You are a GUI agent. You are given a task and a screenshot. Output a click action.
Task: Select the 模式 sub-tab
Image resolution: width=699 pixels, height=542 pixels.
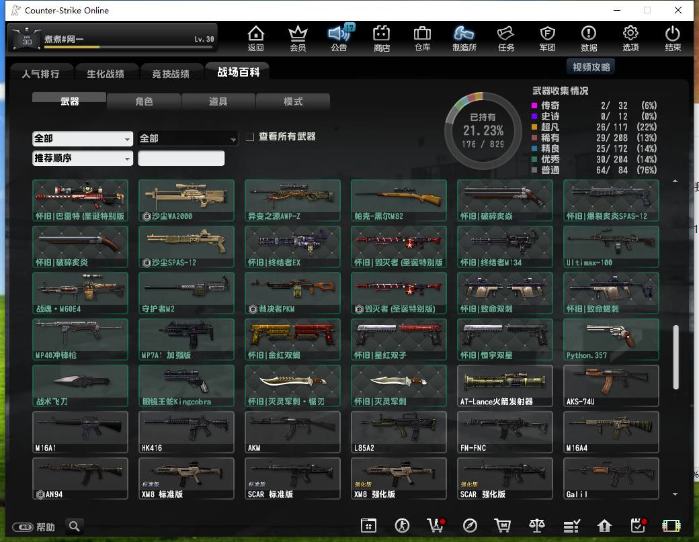tap(293, 101)
